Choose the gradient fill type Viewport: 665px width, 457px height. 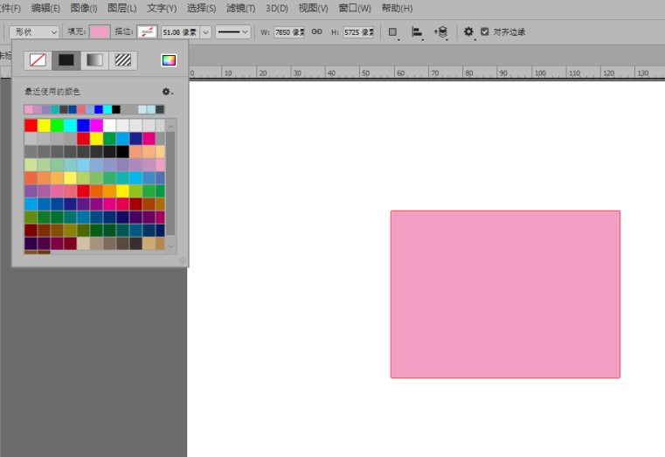(x=94, y=60)
